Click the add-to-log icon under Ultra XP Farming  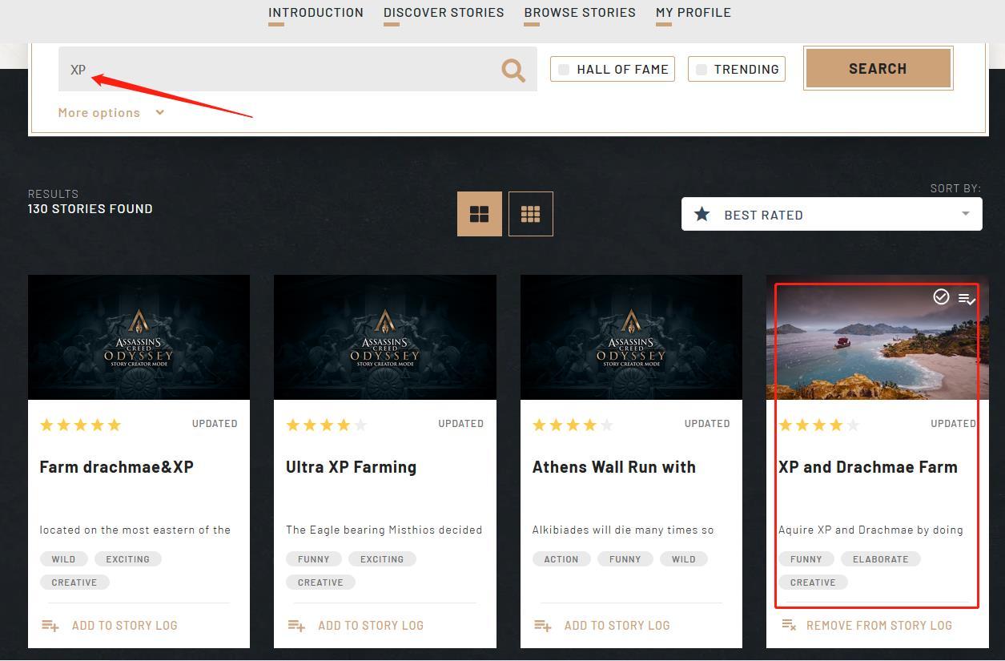click(x=295, y=626)
